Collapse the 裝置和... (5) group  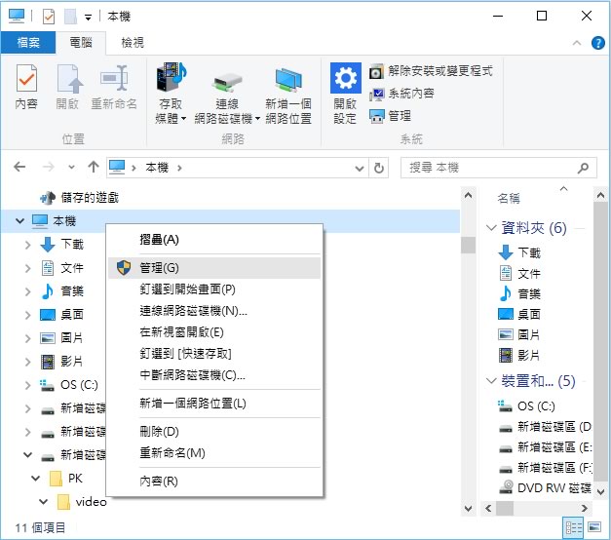click(x=491, y=380)
